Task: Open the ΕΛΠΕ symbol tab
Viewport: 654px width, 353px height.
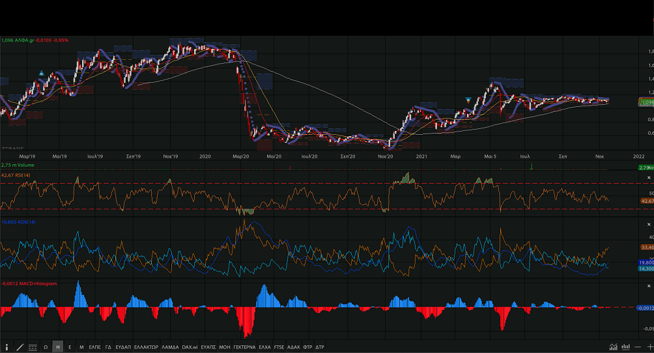Action: (x=95, y=347)
